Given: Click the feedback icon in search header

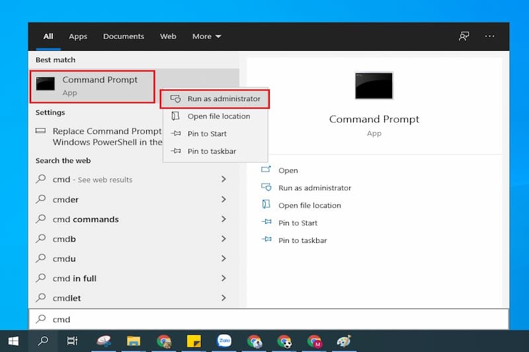Looking at the screenshot, I should coord(464,36).
